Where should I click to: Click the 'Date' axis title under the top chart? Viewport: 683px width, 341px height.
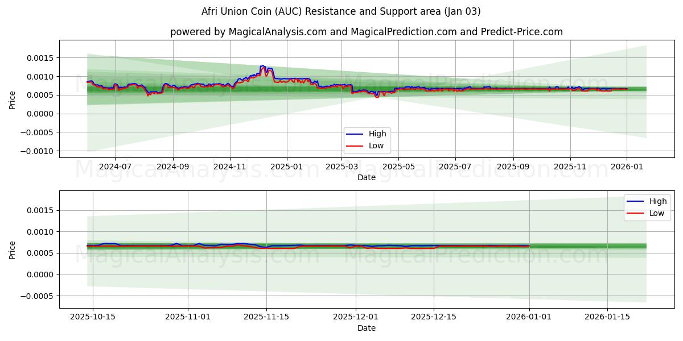point(367,177)
